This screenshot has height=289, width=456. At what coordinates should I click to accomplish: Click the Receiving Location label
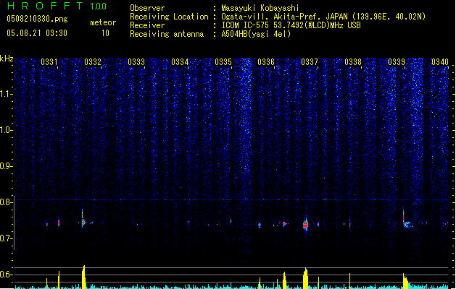click(169, 17)
